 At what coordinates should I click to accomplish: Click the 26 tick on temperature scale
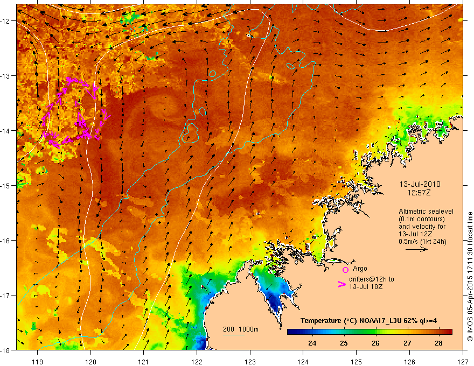coord(375,343)
